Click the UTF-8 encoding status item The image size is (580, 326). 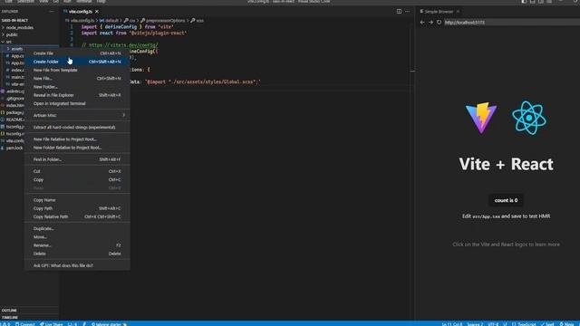click(x=493, y=324)
